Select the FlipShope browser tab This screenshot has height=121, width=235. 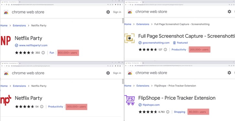tap(133, 63)
